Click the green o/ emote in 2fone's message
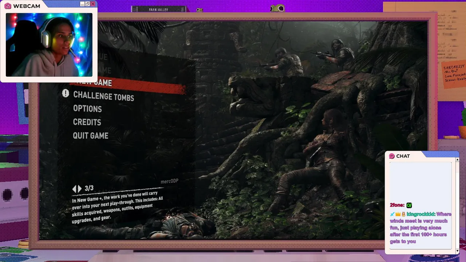Image resolution: width=466 pixels, height=262 pixels. click(x=409, y=205)
